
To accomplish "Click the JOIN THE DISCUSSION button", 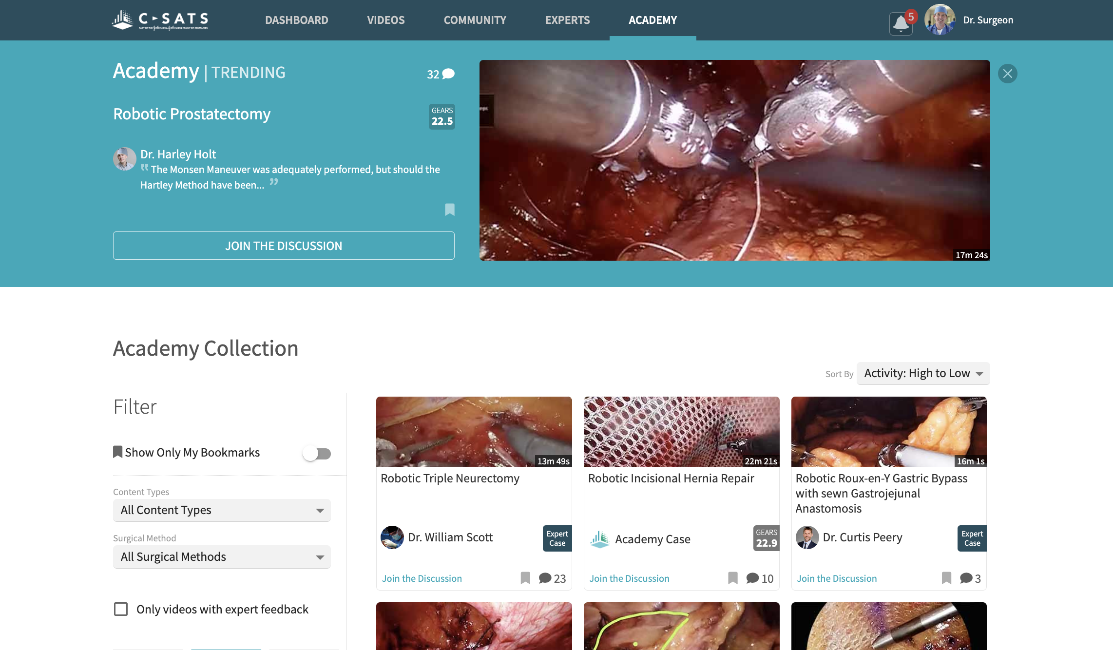I will (x=284, y=246).
